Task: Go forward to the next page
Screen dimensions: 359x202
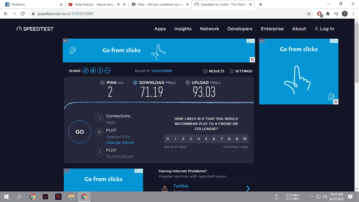Action: 14,14
